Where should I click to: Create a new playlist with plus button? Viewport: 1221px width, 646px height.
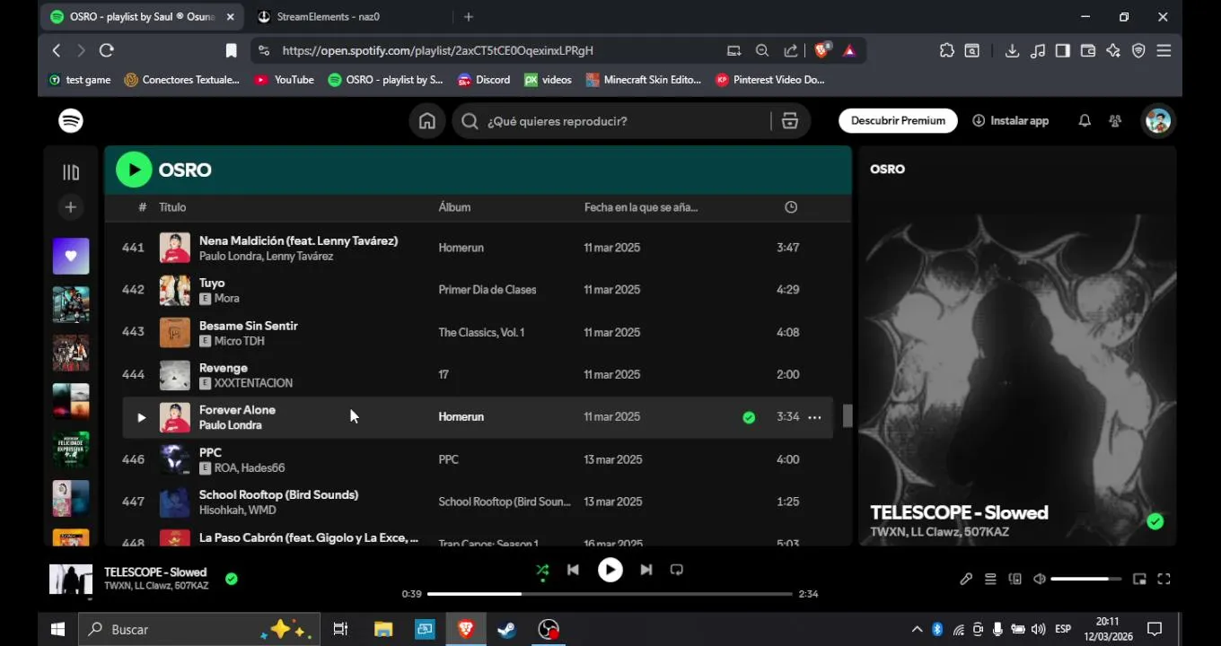[71, 207]
